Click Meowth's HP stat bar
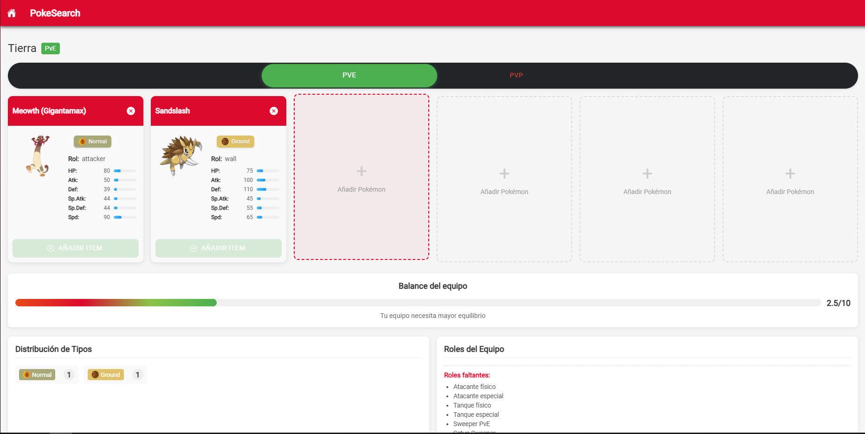 coord(125,171)
